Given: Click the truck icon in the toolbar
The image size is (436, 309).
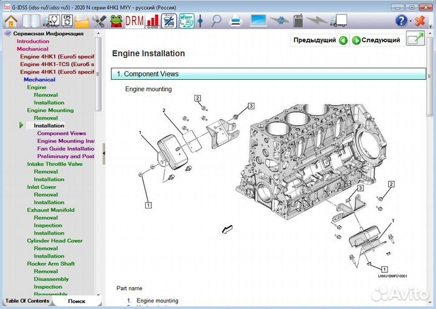Looking at the screenshot, I should pyautogui.click(x=339, y=21).
